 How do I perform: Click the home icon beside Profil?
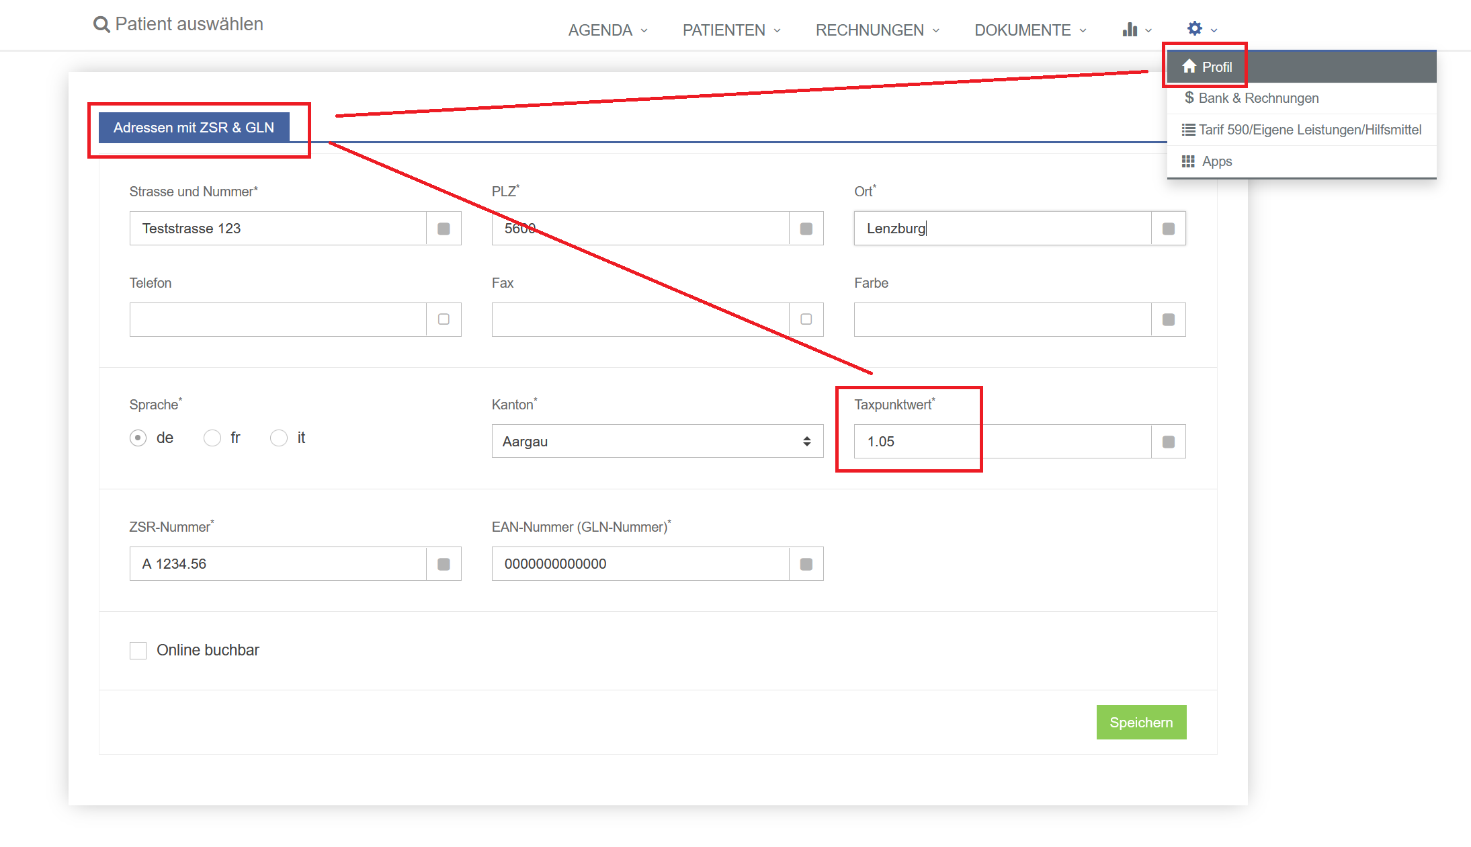tap(1189, 67)
